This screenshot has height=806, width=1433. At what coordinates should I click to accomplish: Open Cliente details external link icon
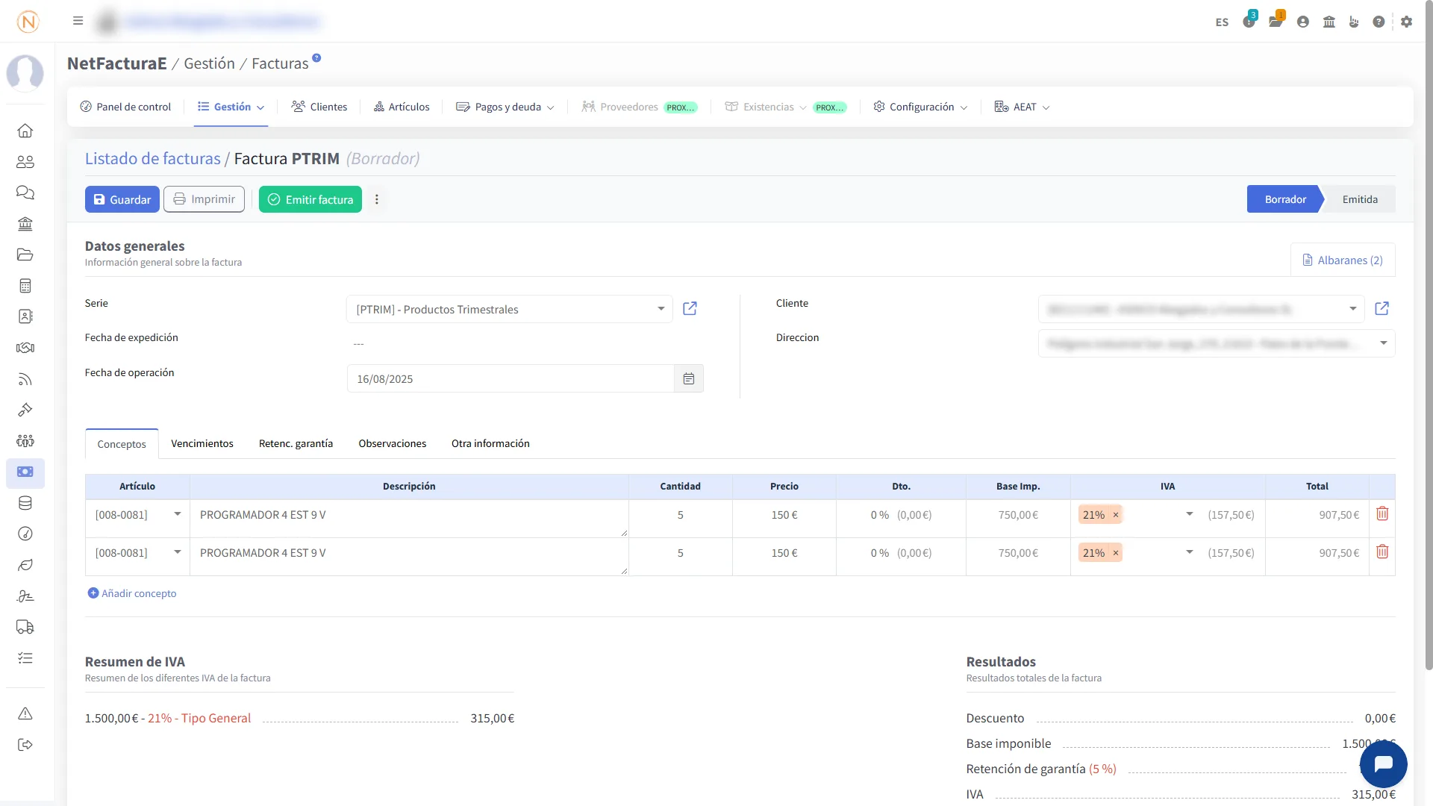pyautogui.click(x=1382, y=309)
